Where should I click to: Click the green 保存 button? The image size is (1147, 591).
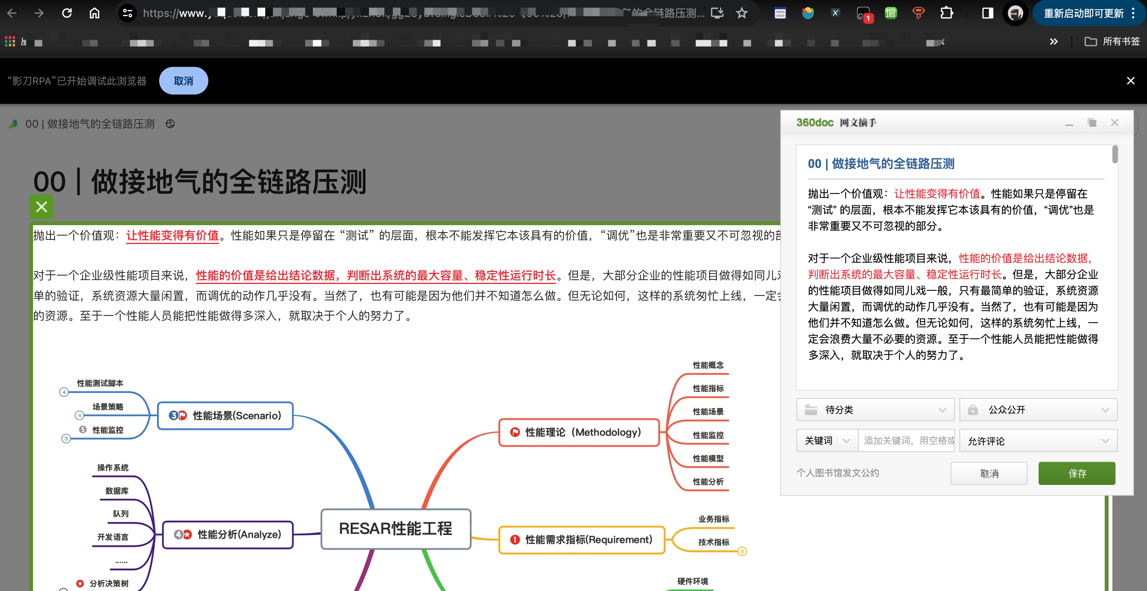1077,473
